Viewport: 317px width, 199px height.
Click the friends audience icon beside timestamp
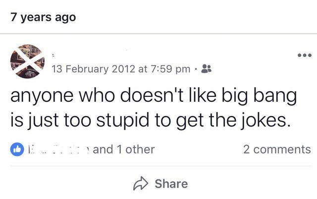[207, 69]
